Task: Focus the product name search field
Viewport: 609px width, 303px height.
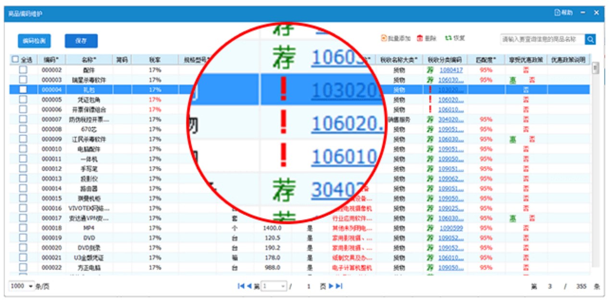Action: (543, 39)
